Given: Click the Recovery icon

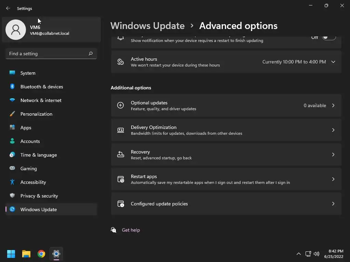Looking at the screenshot, I should click(120, 155).
